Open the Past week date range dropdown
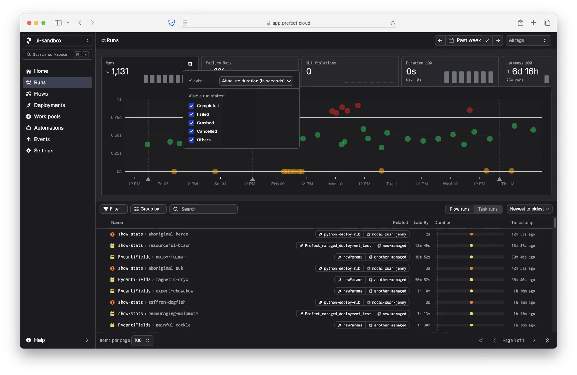This screenshot has height=375, width=577. tap(469, 40)
